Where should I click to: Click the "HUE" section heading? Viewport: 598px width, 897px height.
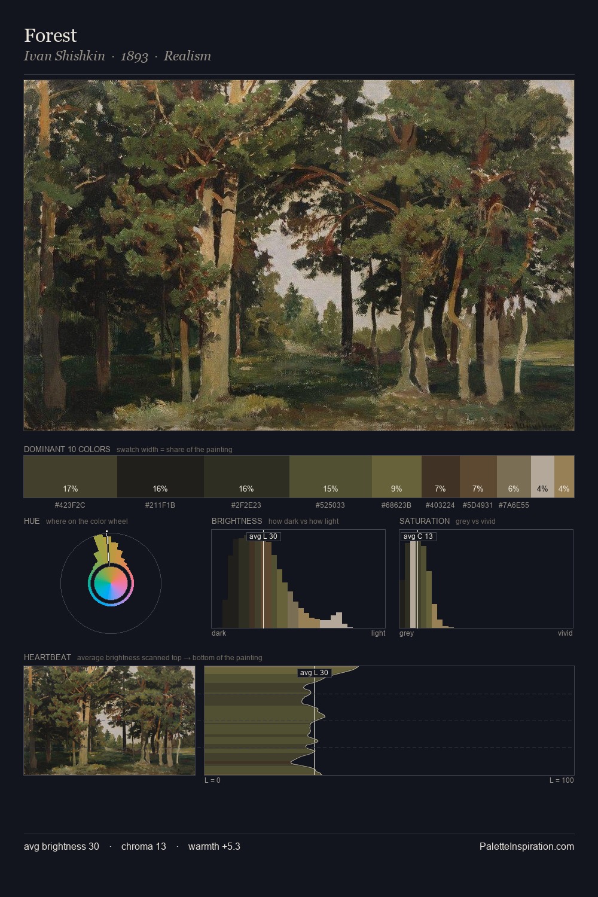click(32, 521)
